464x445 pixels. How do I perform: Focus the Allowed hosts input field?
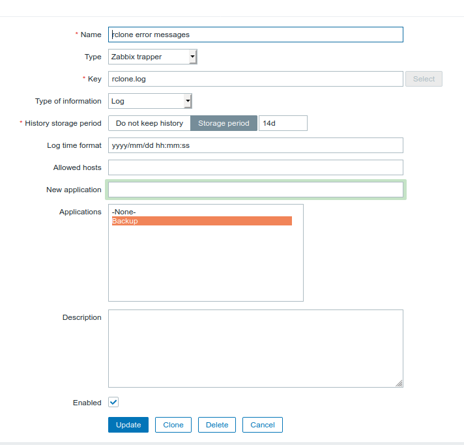255,167
